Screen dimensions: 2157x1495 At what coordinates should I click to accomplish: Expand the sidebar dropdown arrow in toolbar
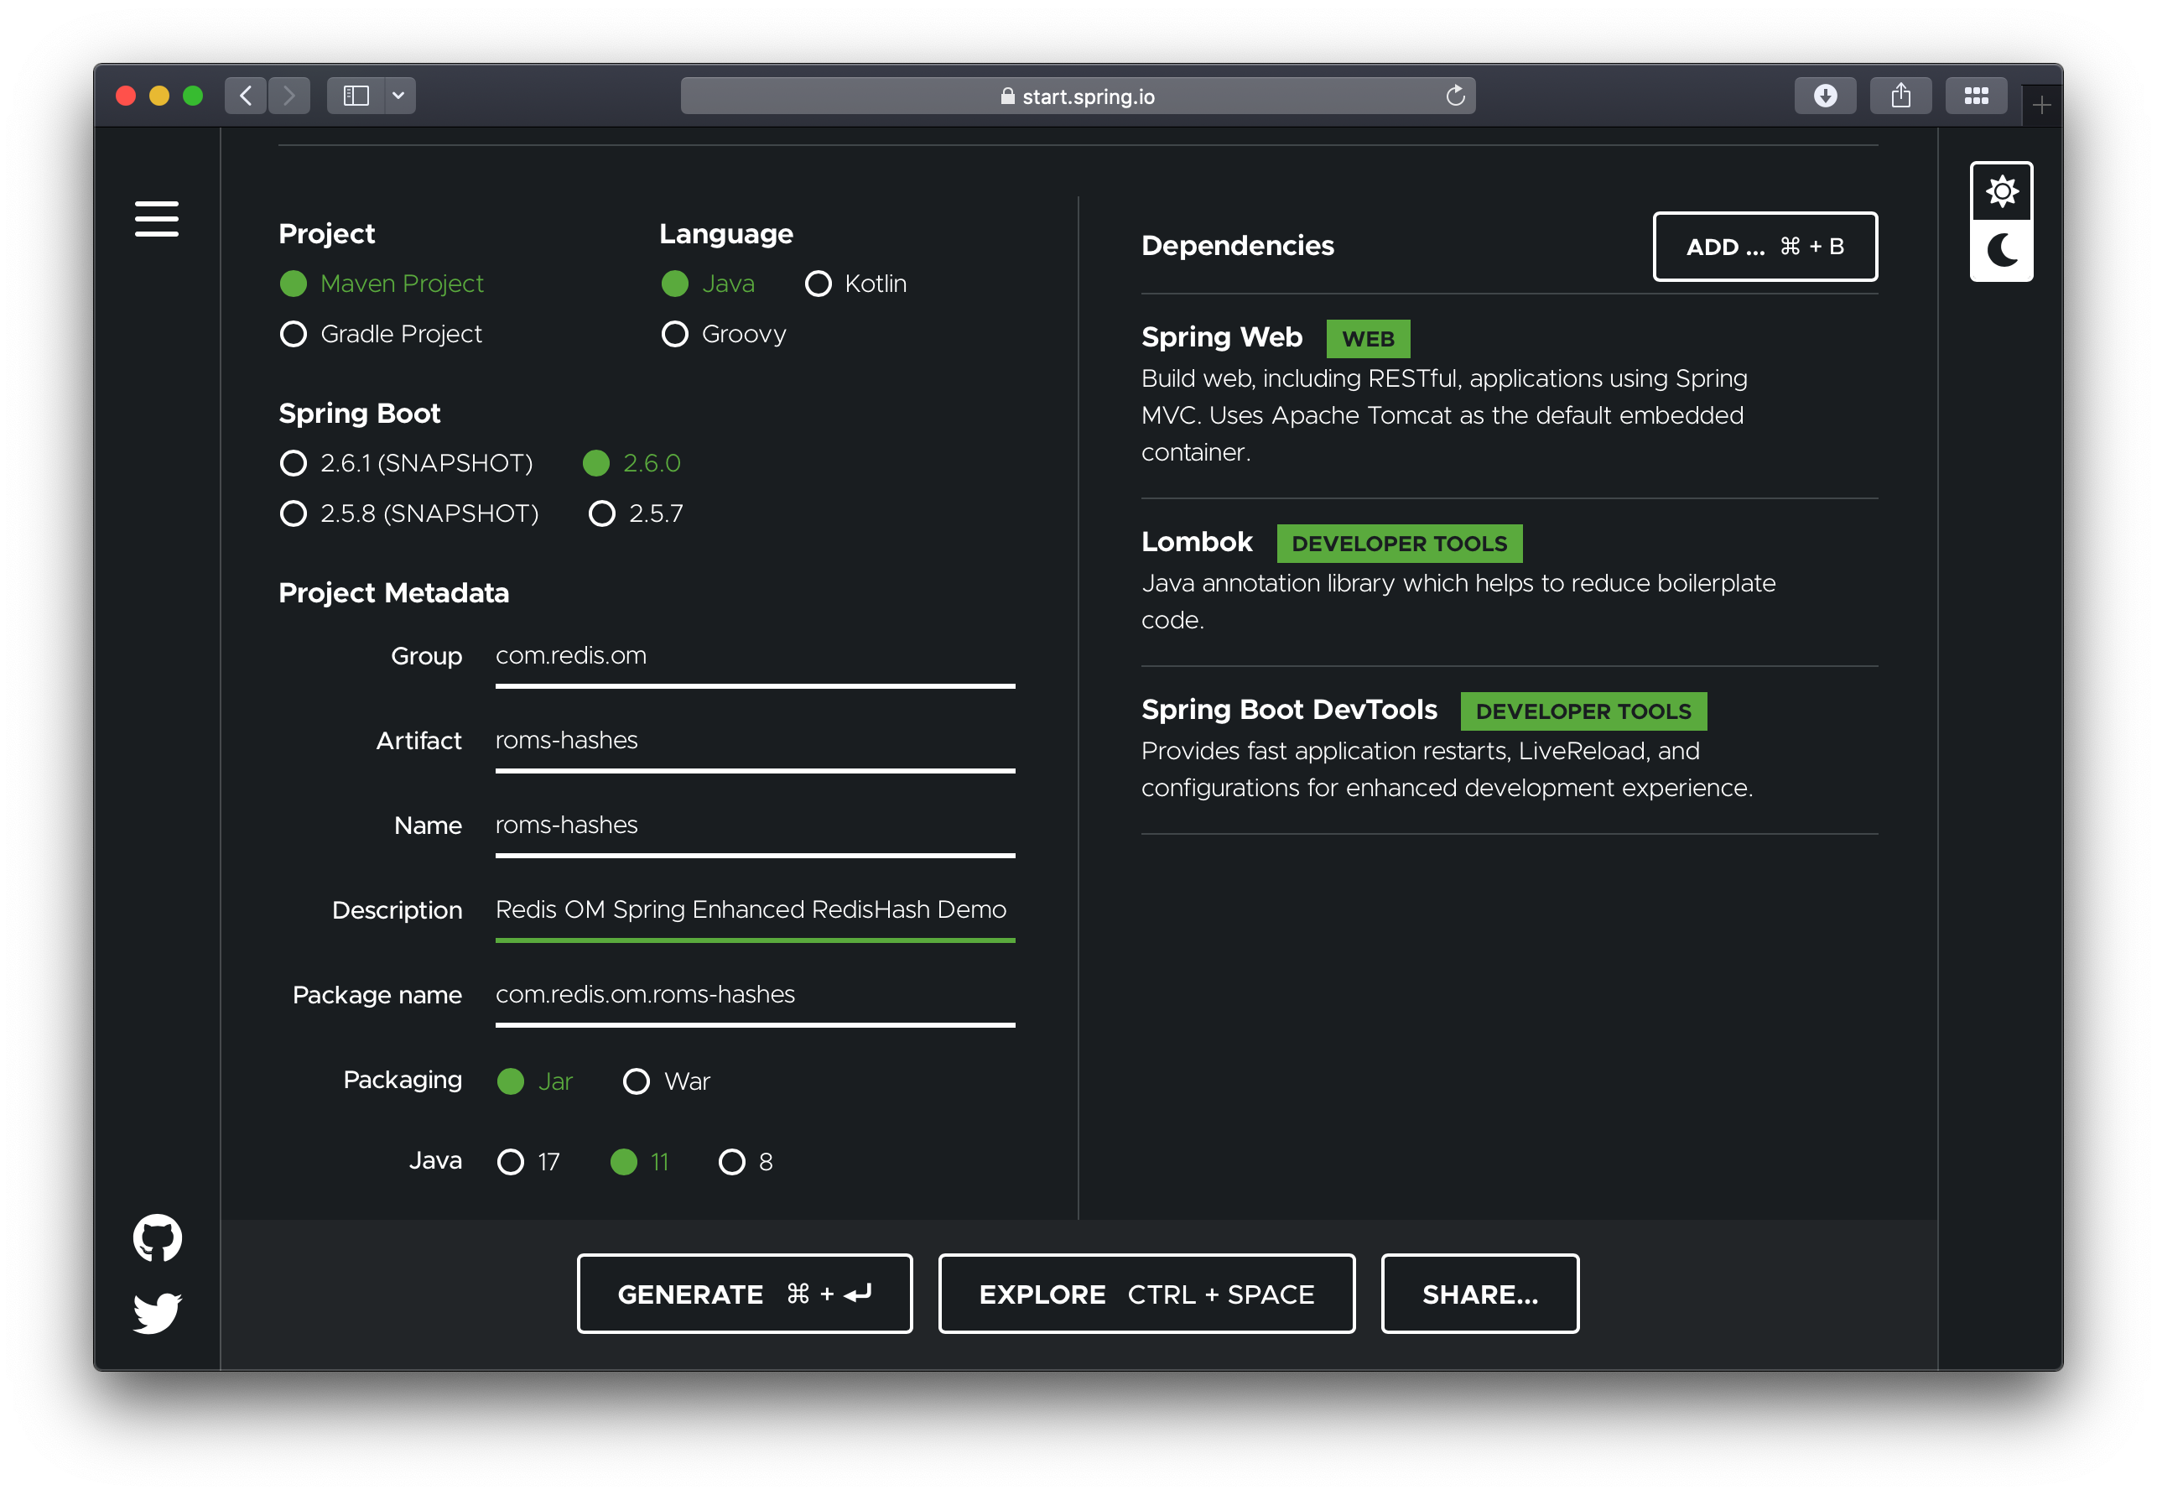[399, 96]
